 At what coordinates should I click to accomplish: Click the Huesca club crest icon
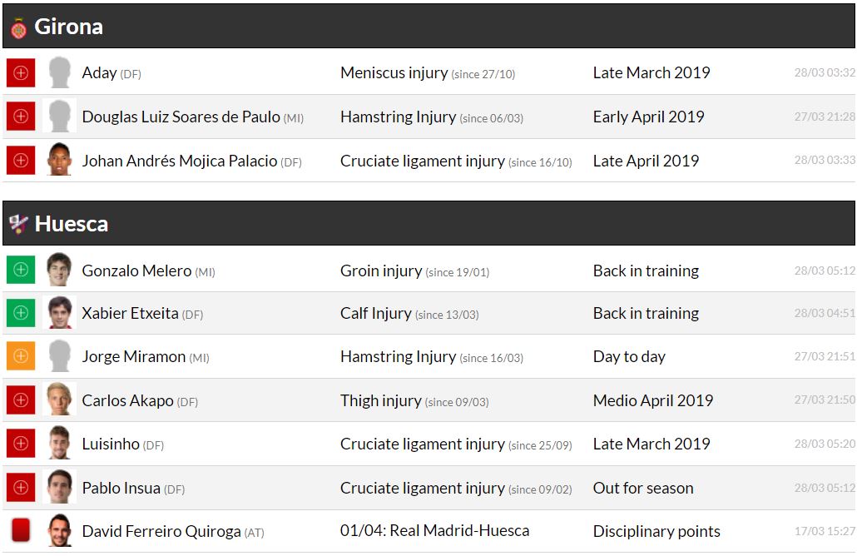[x=18, y=224]
